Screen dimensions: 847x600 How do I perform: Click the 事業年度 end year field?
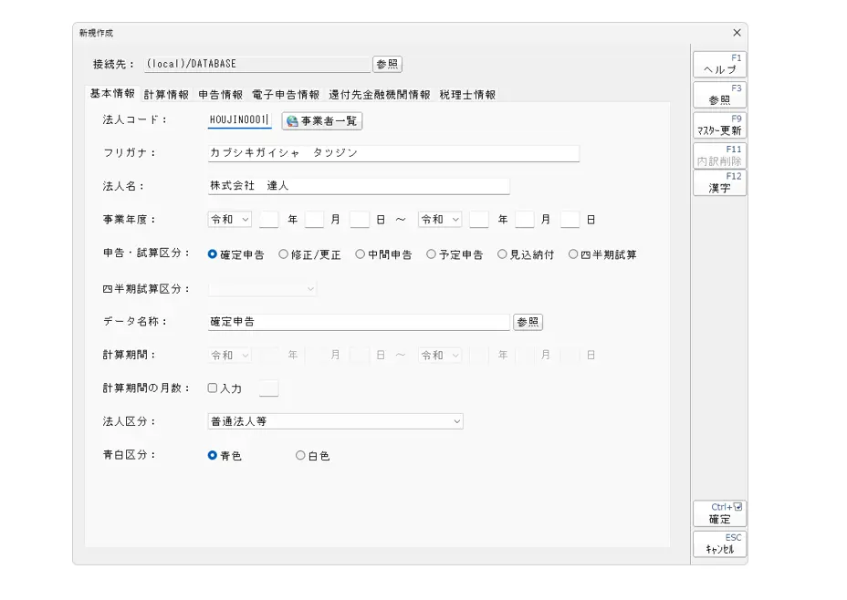click(x=479, y=220)
